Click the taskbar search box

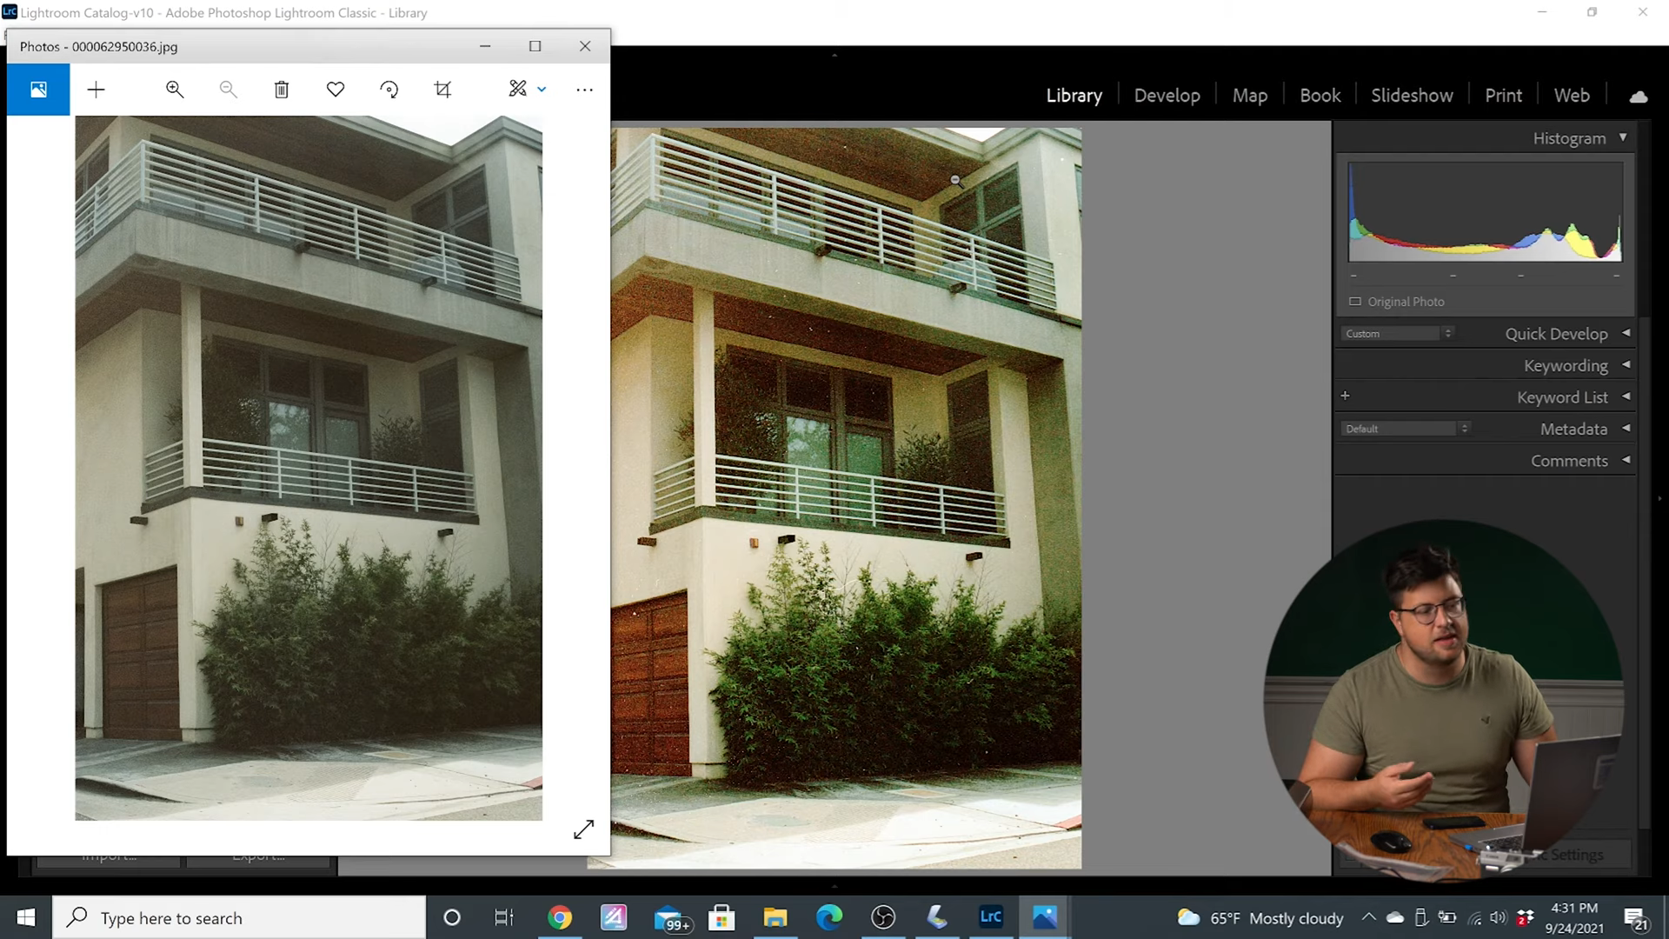pos(239,917)
